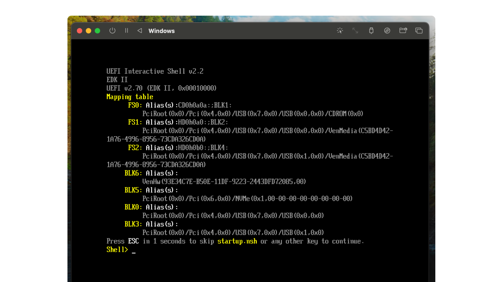This screenshot has width=502, height=282.
Task: Click the UEFI Interactive Shell v2.2 title
Action: point(155,71)
